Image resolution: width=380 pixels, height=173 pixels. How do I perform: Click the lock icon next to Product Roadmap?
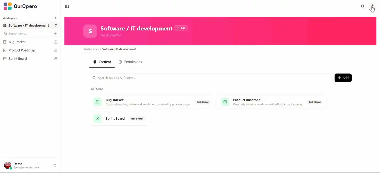tap(56, 50)
